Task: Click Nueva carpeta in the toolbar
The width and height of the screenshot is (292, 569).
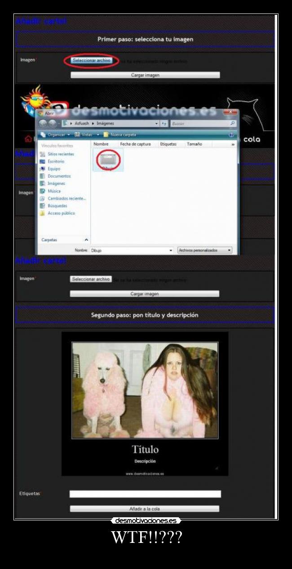Action: 120,134
